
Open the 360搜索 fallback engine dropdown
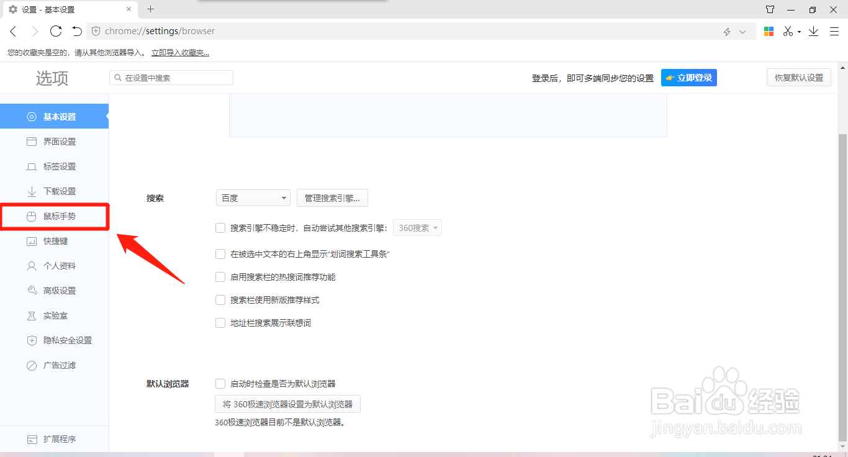pos(418,228)
